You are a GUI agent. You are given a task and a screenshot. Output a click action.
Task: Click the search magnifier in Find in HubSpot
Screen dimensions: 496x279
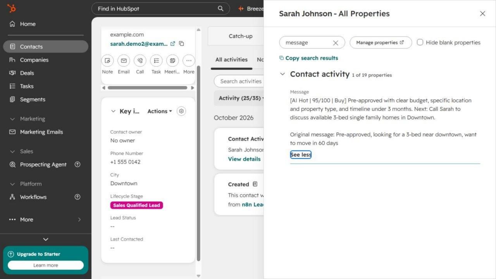(x=220, y=9)
